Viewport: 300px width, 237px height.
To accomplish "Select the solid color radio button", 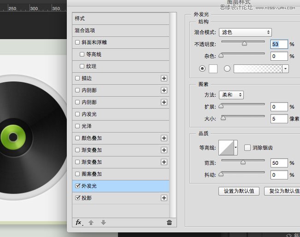I will (202, 69).
